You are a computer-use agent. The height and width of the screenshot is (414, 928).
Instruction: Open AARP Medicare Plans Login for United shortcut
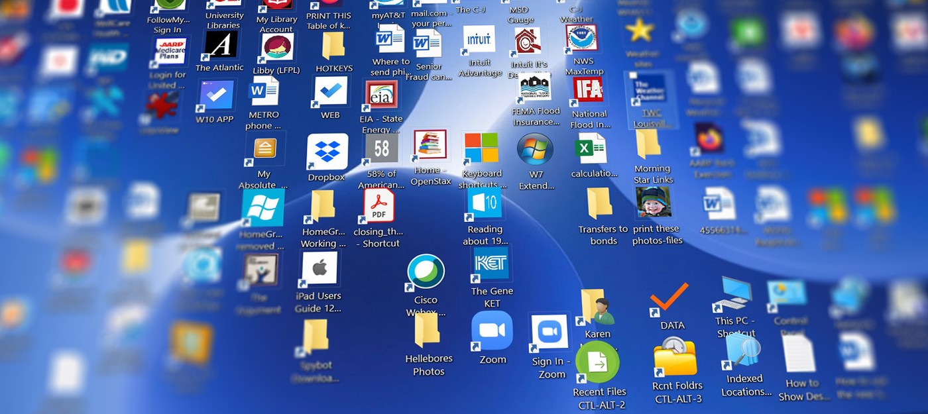(170, 52)
